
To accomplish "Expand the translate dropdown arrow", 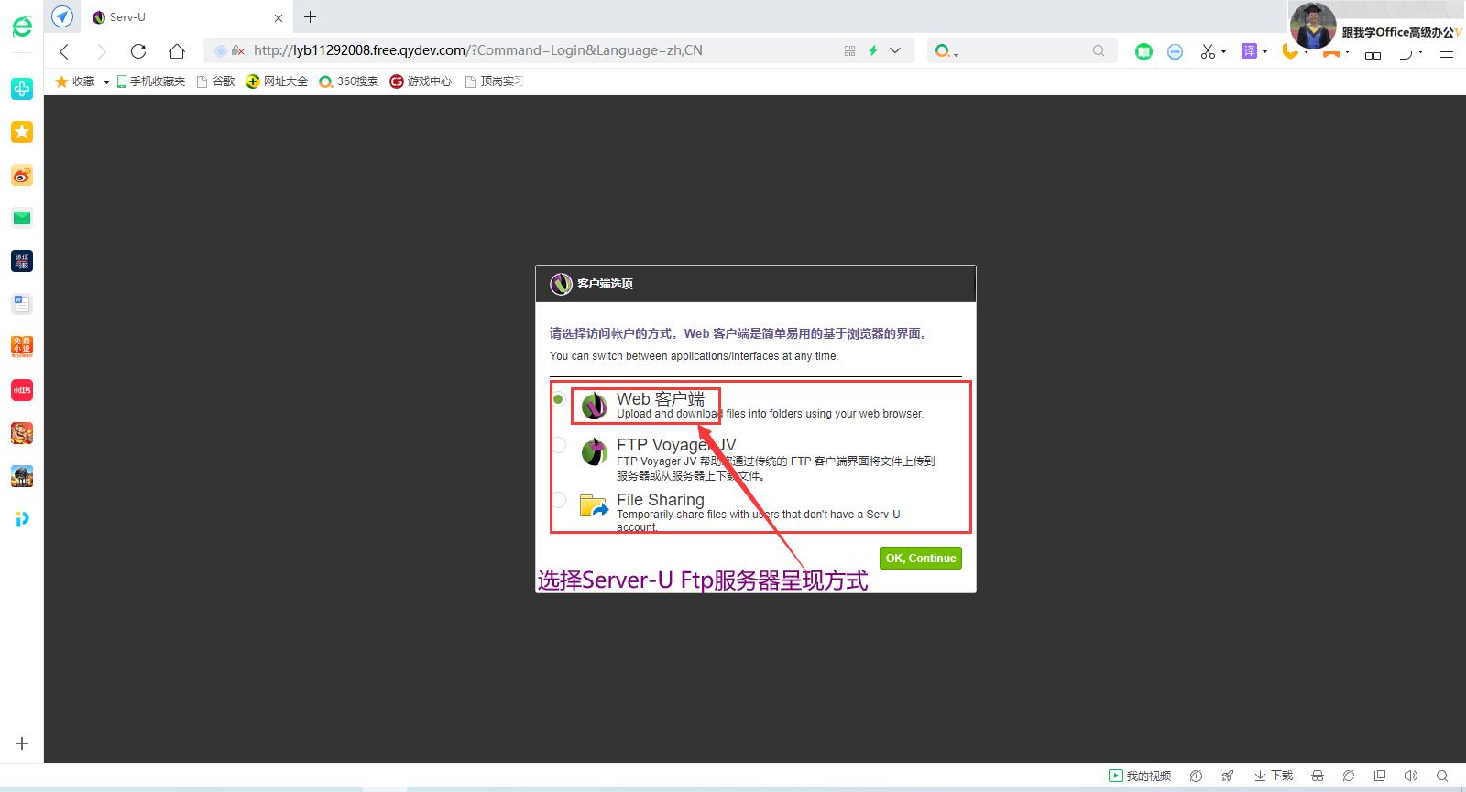I will click(x=1264, y=52).
